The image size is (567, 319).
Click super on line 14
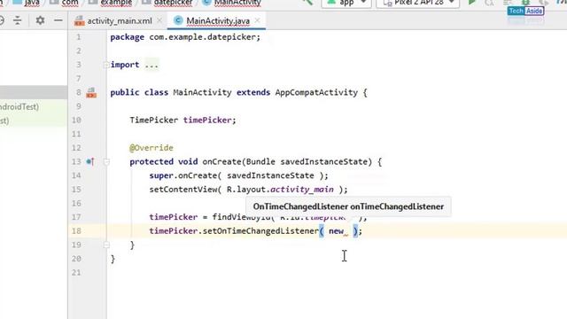[x=161, y=175]
